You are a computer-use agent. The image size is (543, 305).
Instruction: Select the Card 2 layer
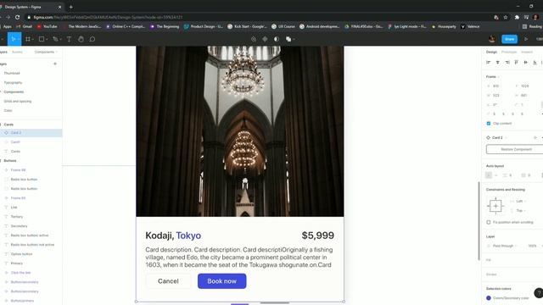click(x=31, y=133)
